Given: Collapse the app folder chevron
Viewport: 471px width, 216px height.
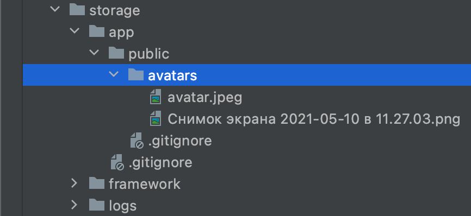Looking at the screenshot, I should pos(75,31).
